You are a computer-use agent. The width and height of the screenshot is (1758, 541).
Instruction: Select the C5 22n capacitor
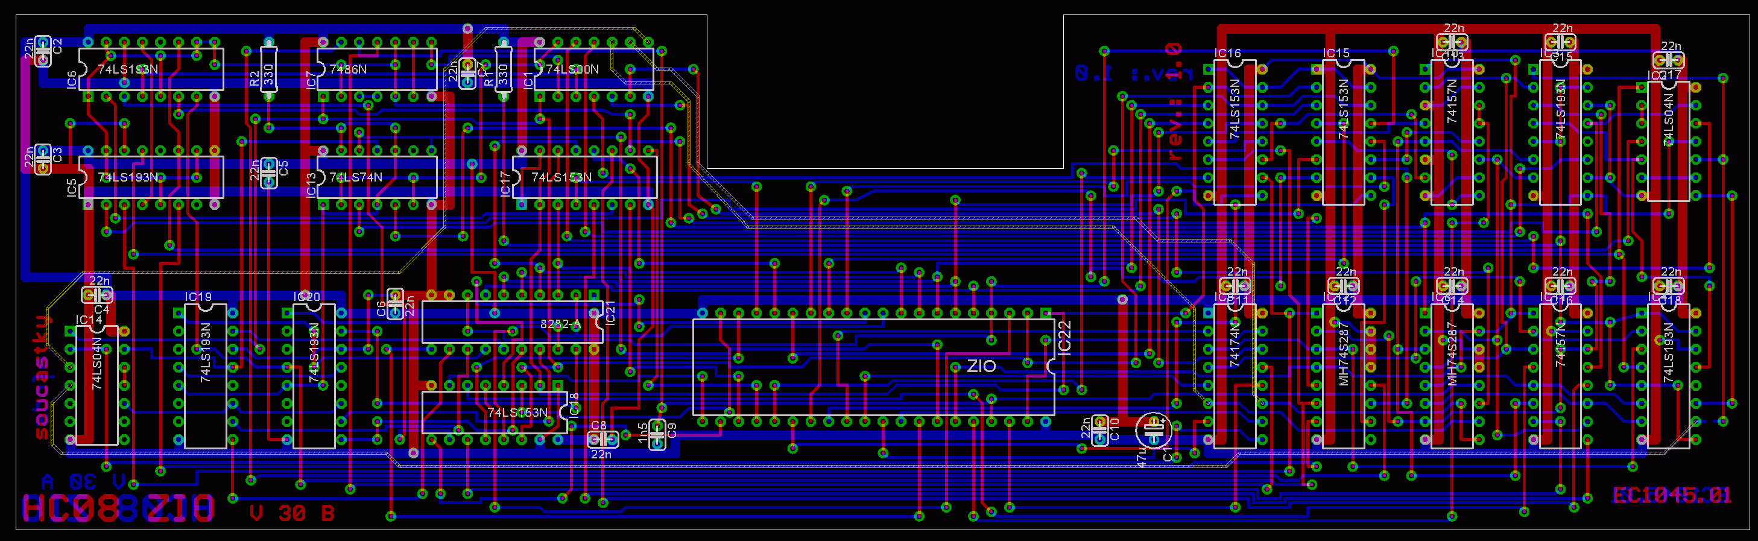(269, 172)
